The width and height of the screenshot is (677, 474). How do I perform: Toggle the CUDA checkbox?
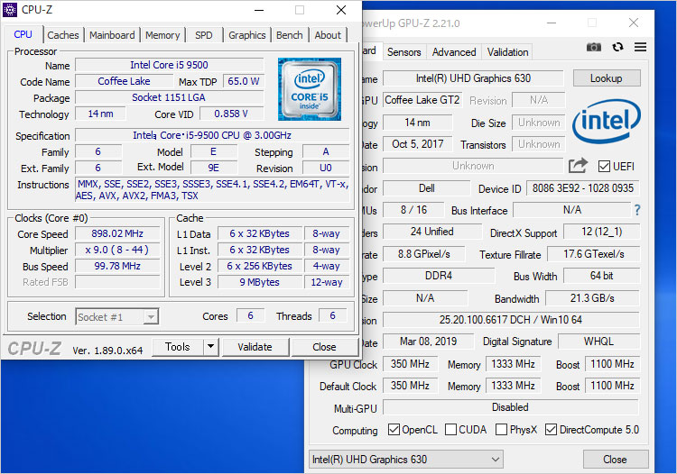[x=450, y=430]
